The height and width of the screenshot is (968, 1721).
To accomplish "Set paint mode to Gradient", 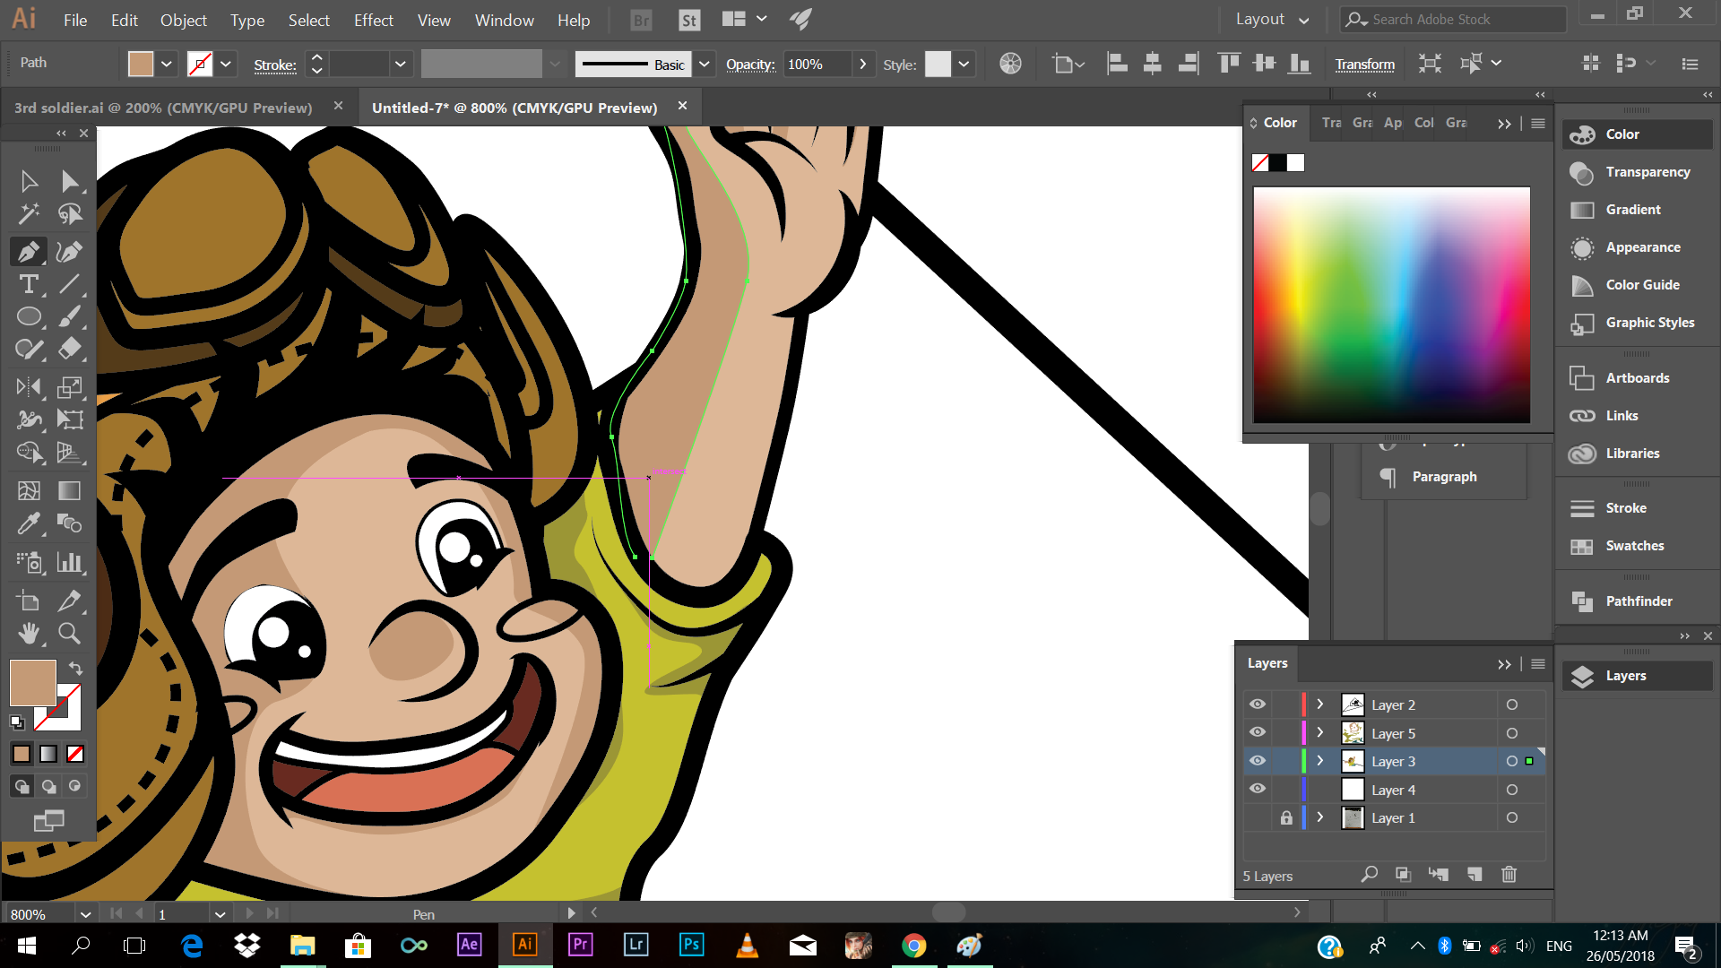I will pyautogui.click(x=48, y=754).
